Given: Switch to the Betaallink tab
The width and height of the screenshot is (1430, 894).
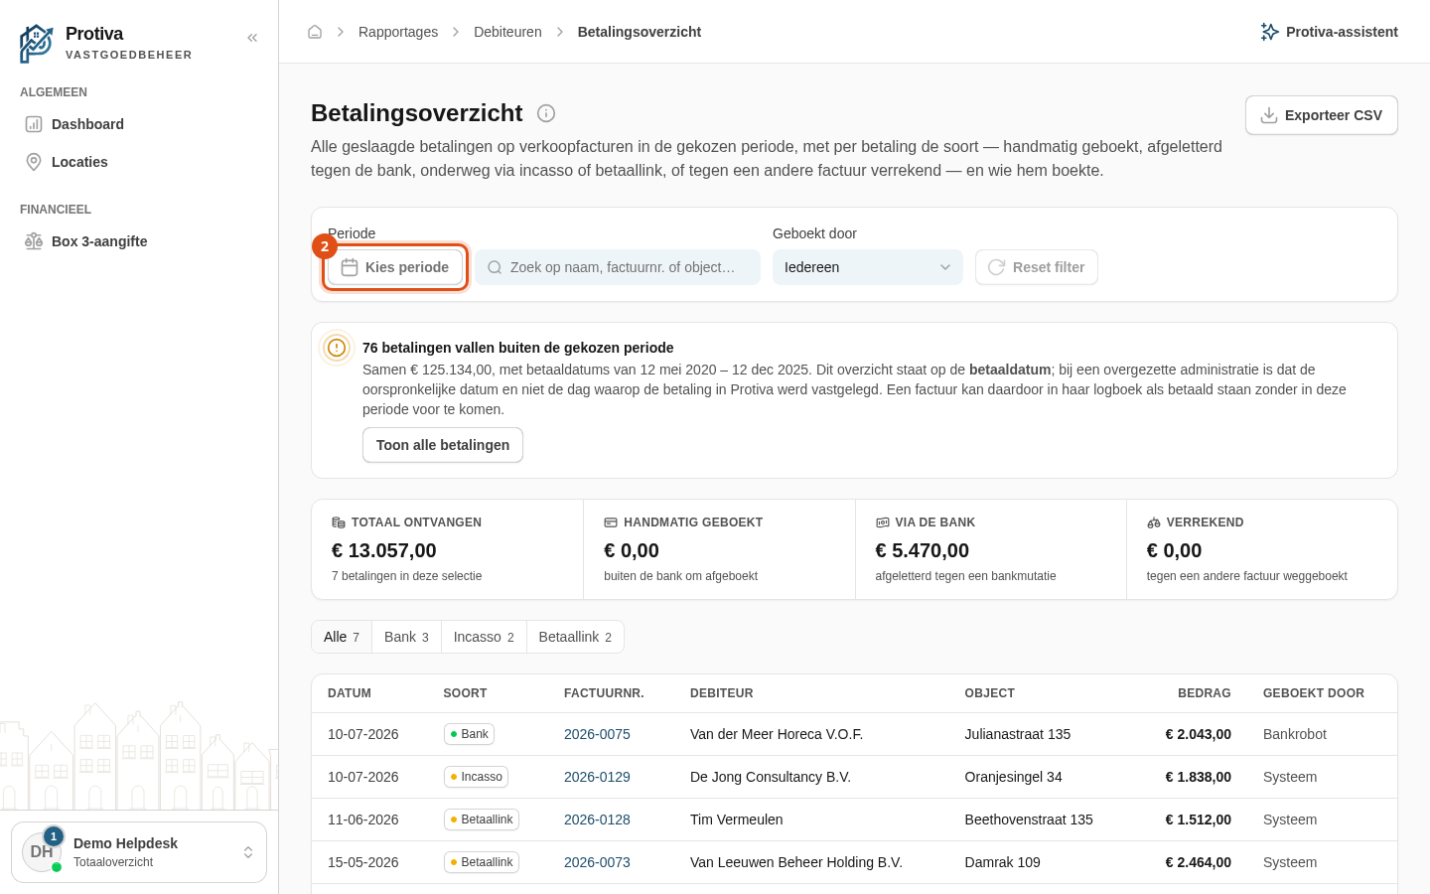Looking at the screenshot, I should point(575,637).
